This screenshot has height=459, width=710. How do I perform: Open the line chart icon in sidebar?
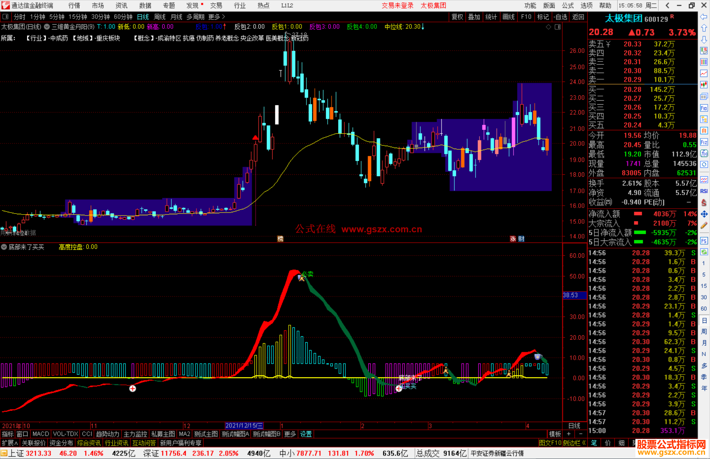[704, 73]
